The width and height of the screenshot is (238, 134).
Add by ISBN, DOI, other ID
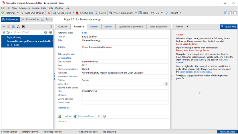(x=32, y=13)
